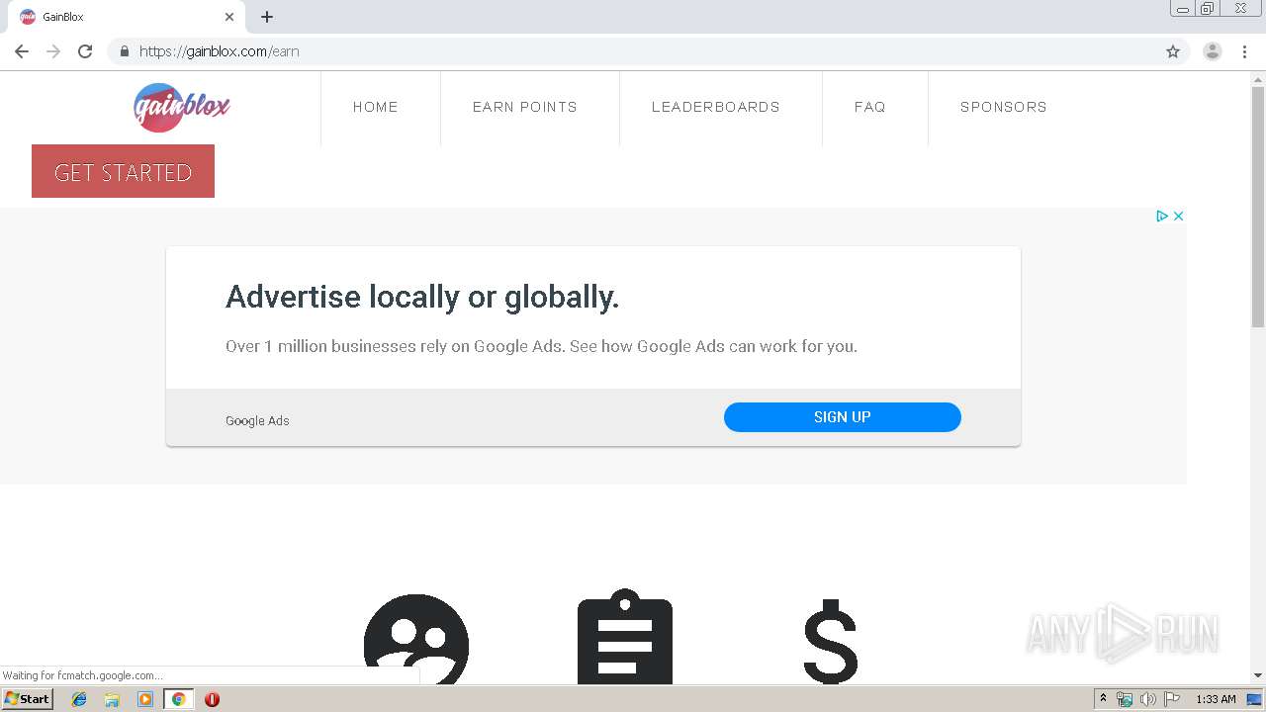Click the dollar sign icon
This screenshot has height=712, width=1266.
[831, 641]
